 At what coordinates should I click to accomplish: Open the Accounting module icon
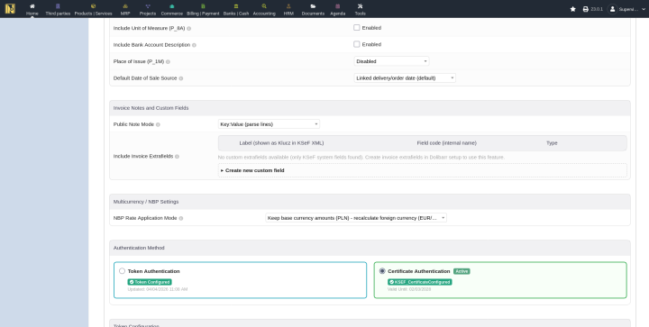point(264,6)
